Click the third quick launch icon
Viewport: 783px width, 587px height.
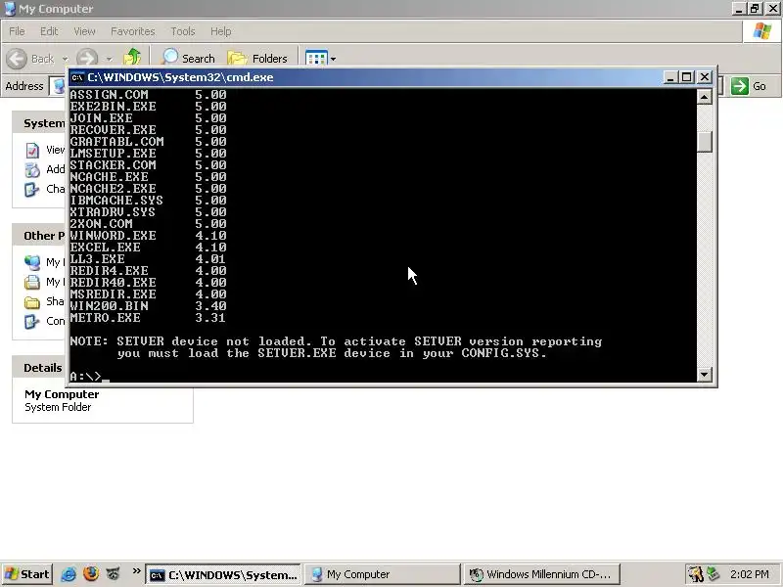tap(114, 574)
